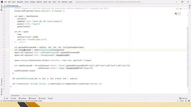The image size is (191, 107).
Task: Open the TODO tool window
Action: pyautogui.click(x=13, y=98)
